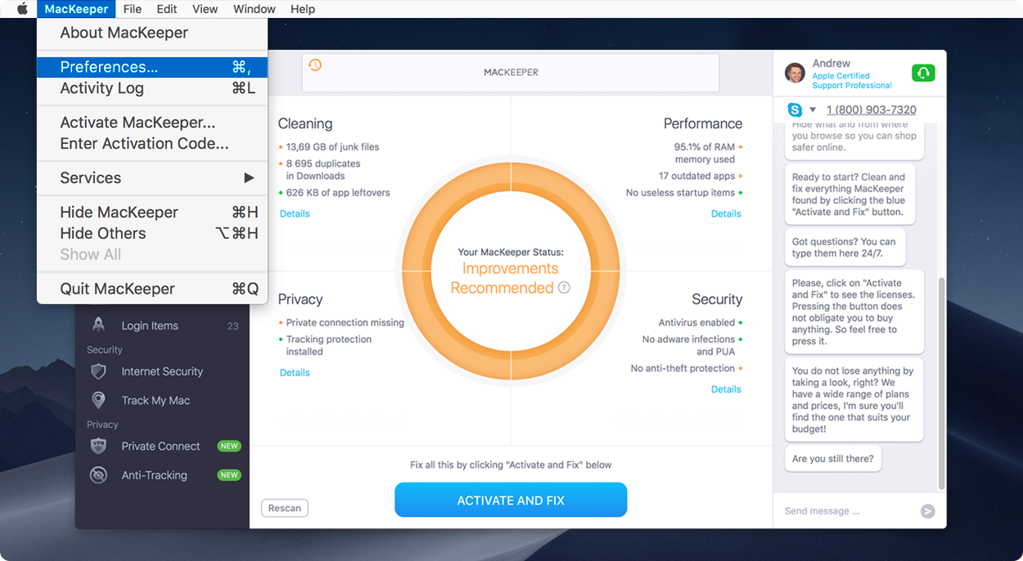Select Anti-Tracking in sidebar
Image resolution: width=1023 pixels, height=561 pixels.
point(164,475)
